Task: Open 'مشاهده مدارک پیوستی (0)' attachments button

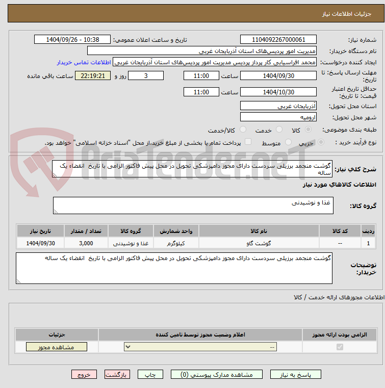Action: tap(217, 374)
